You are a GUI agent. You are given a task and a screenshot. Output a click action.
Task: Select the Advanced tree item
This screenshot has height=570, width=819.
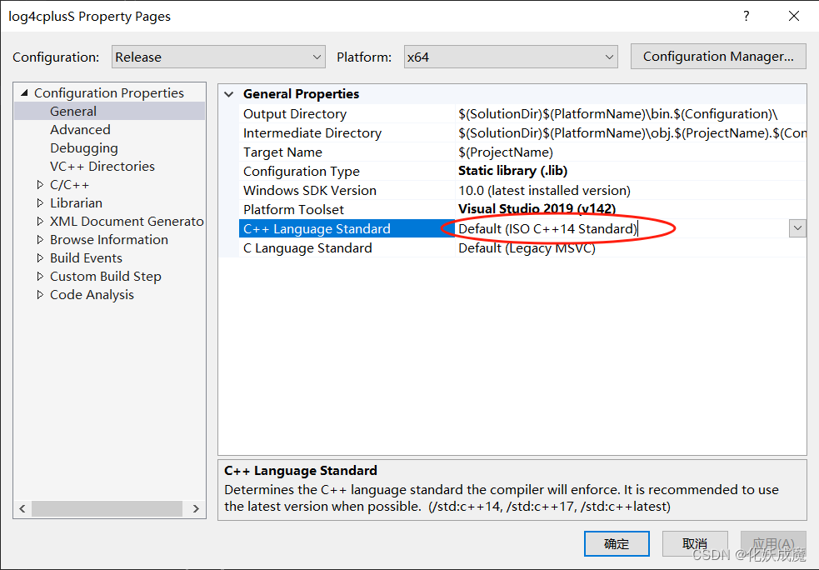[x=80, y=129]
